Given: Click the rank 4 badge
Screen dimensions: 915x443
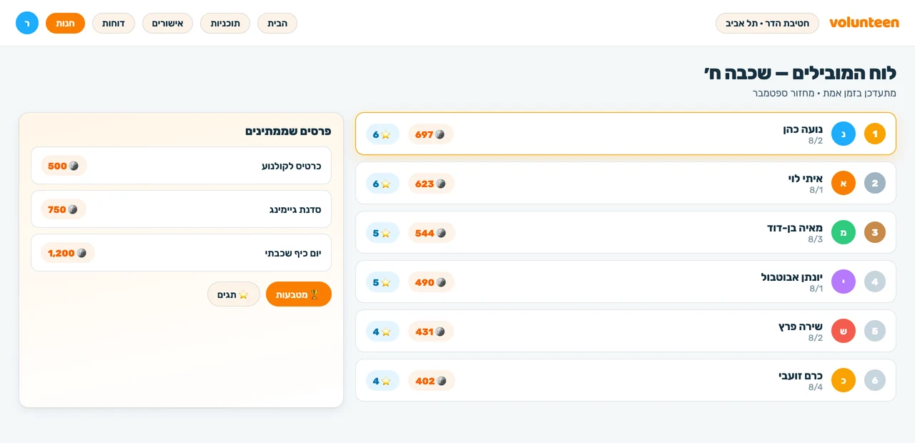Looking at the screenshot, I should pos(875,282).
